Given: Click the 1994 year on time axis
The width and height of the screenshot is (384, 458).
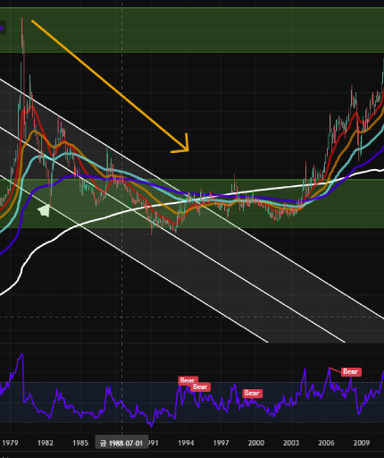Looking at the screenshot, I should 186,443.
